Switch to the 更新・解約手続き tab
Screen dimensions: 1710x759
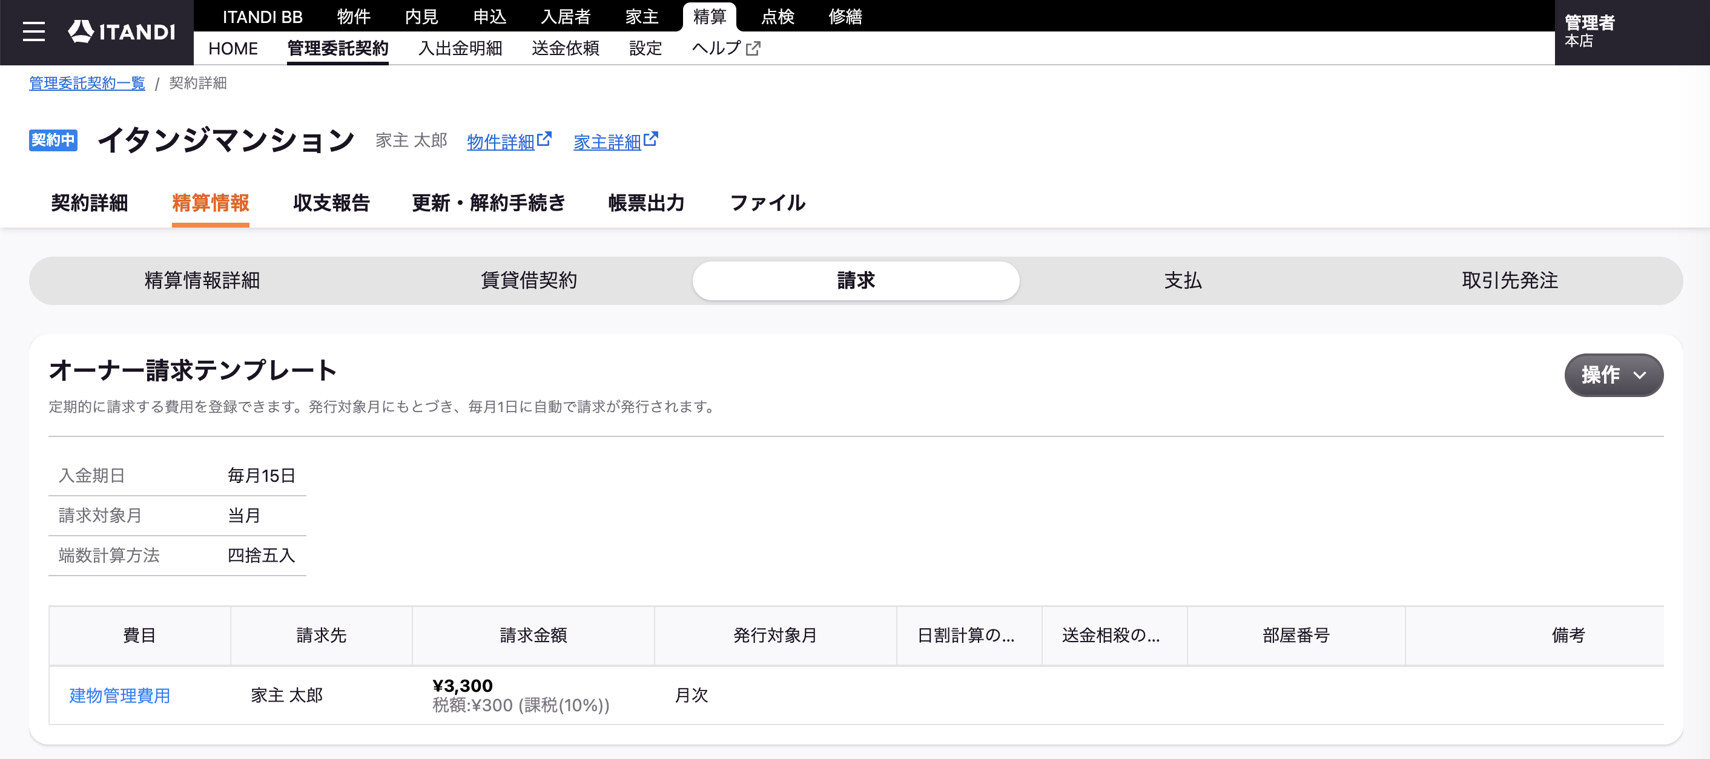(489, 203)
